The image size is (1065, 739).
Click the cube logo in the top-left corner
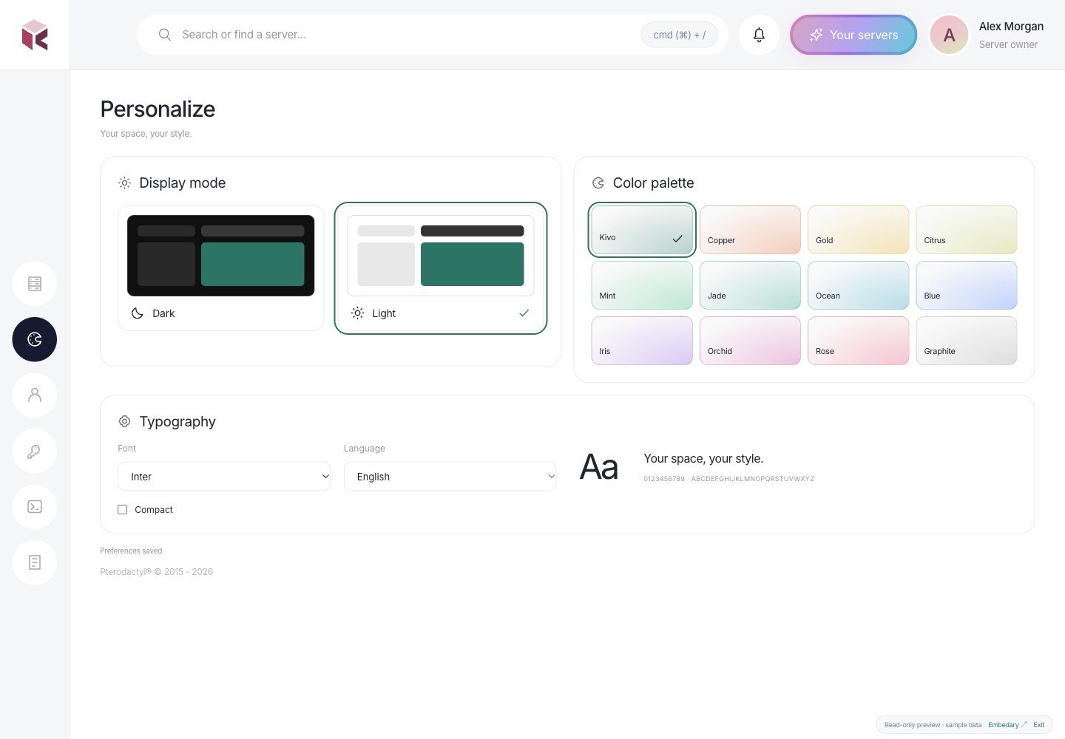pos(35,35)
